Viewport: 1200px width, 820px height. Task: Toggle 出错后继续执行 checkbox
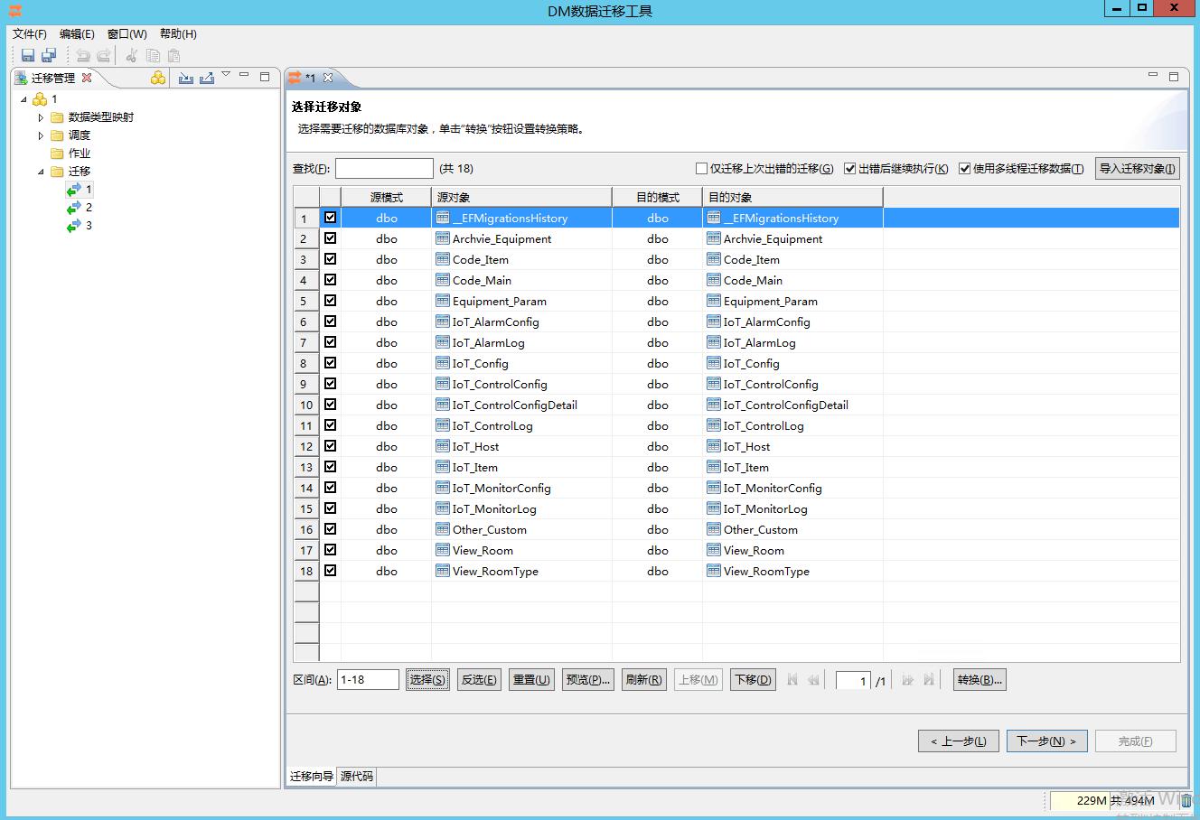(x=849, y=168)
